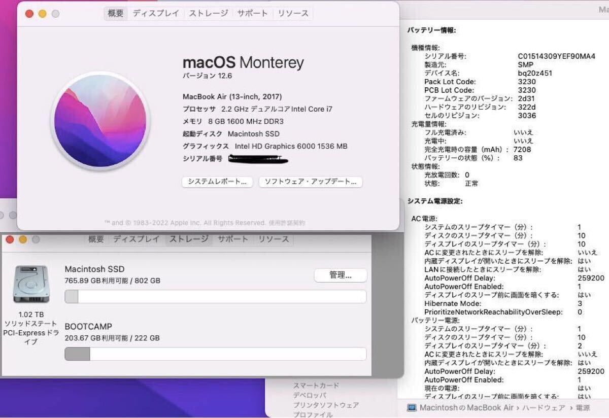
Task: Click battery condition percentage "83"
Action: (x=518, y=158)
